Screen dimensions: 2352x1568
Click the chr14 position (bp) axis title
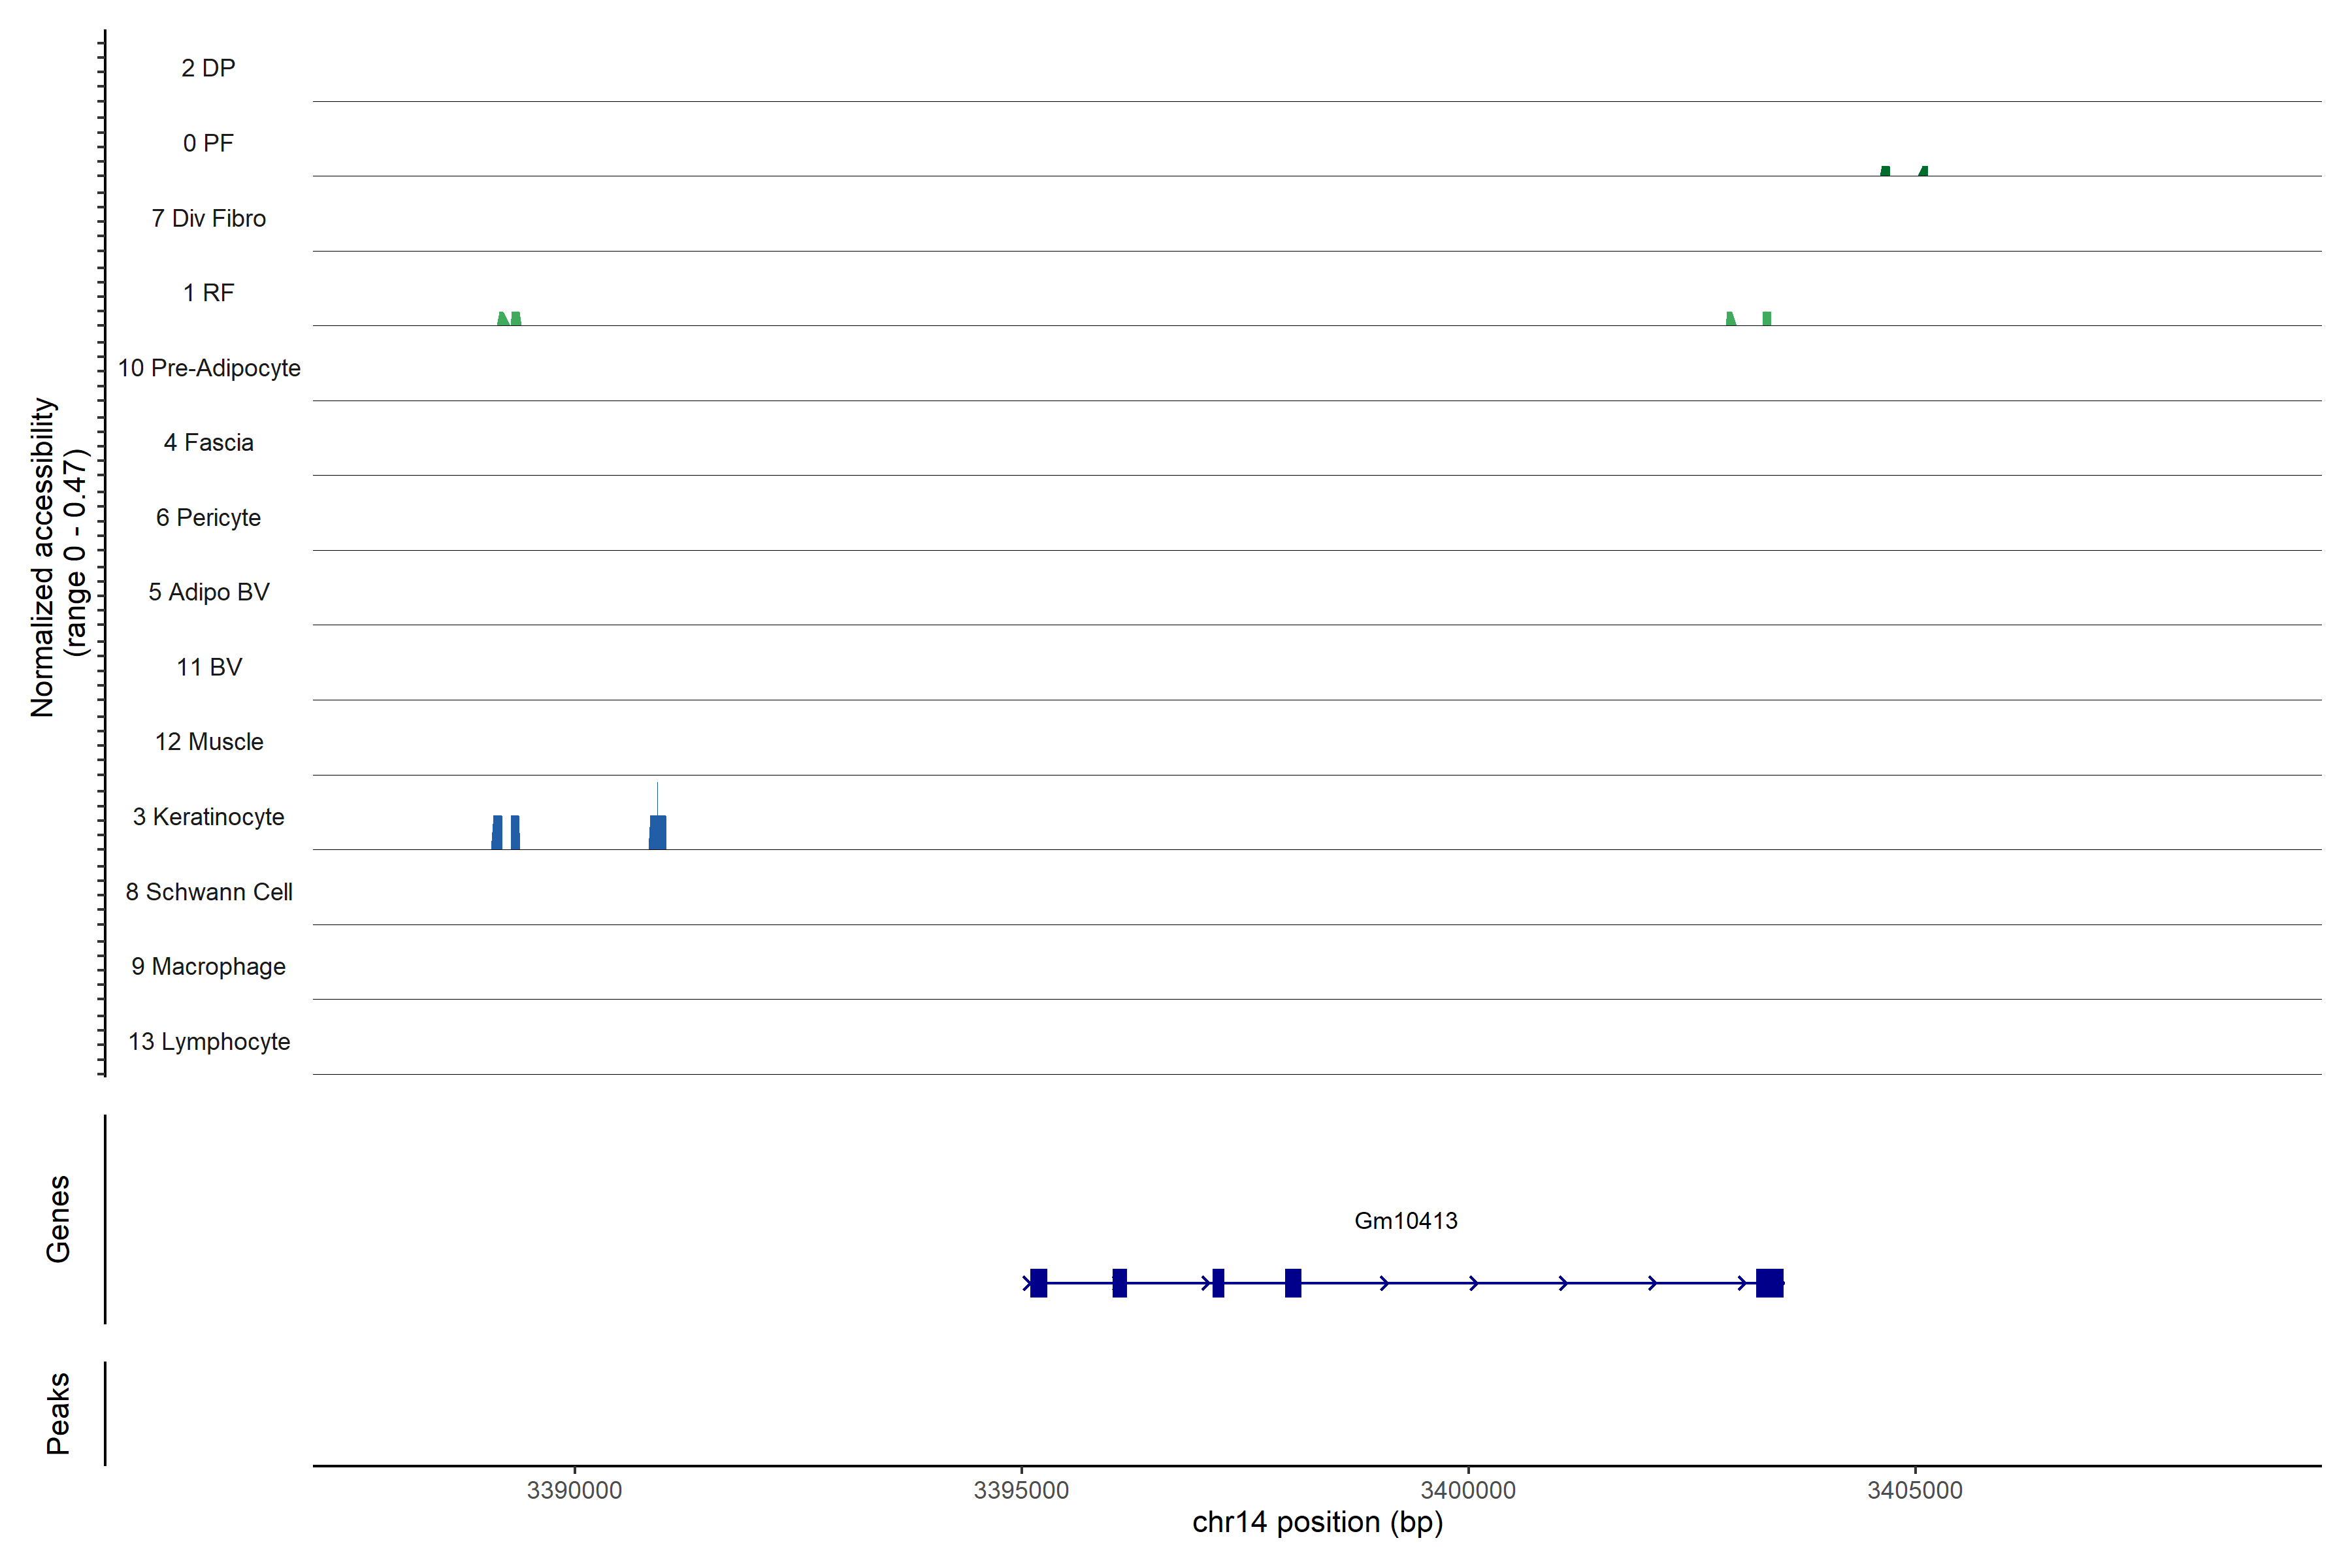pos(1317,1522)
